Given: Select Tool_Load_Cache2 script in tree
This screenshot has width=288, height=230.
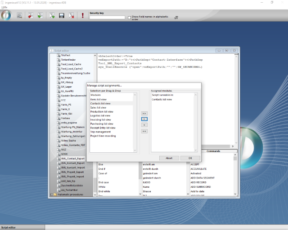Looking at the screenshot, I should coord(72,69).
